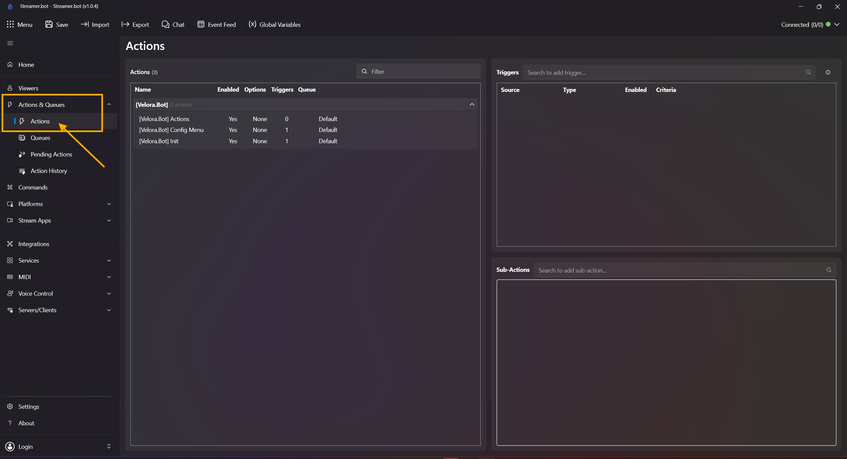Image resolution: width=847 pixels, height=459 pixels.
Task: Open the Event Feed
Action: [x=217, y=24]
